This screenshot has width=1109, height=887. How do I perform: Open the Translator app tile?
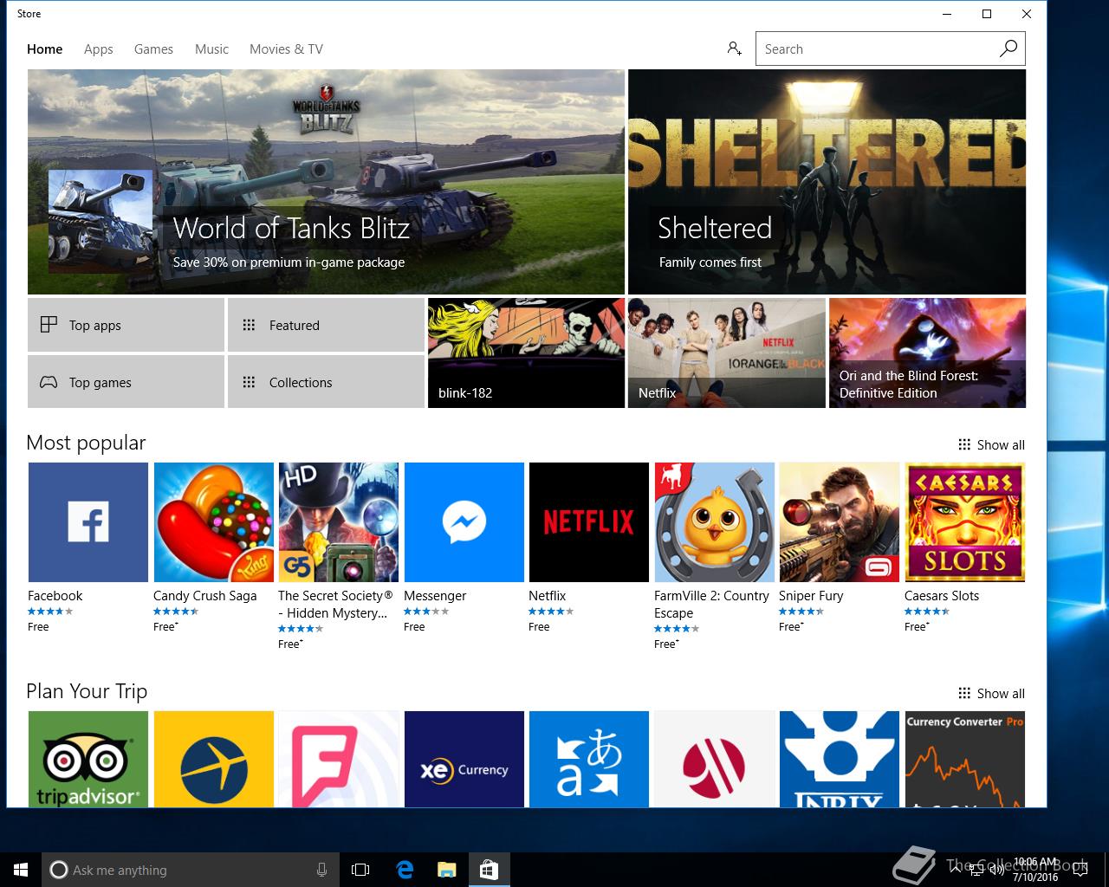tap(589, 760)
